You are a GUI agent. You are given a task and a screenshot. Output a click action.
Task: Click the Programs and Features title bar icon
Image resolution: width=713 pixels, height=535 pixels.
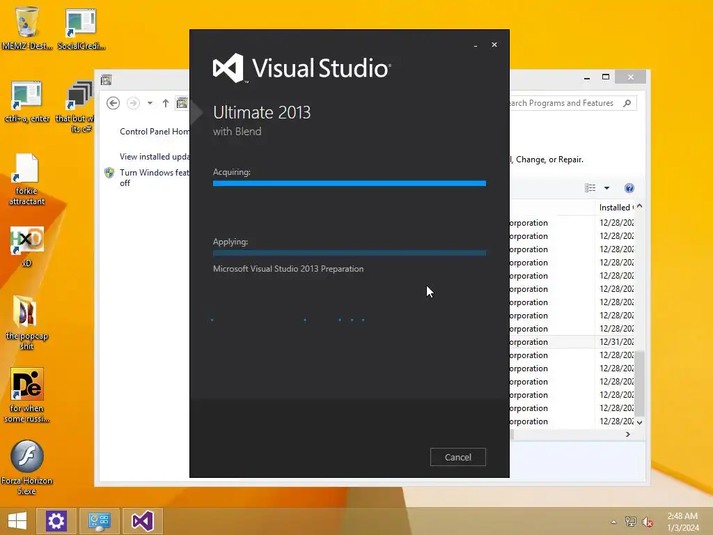(107, 79)
